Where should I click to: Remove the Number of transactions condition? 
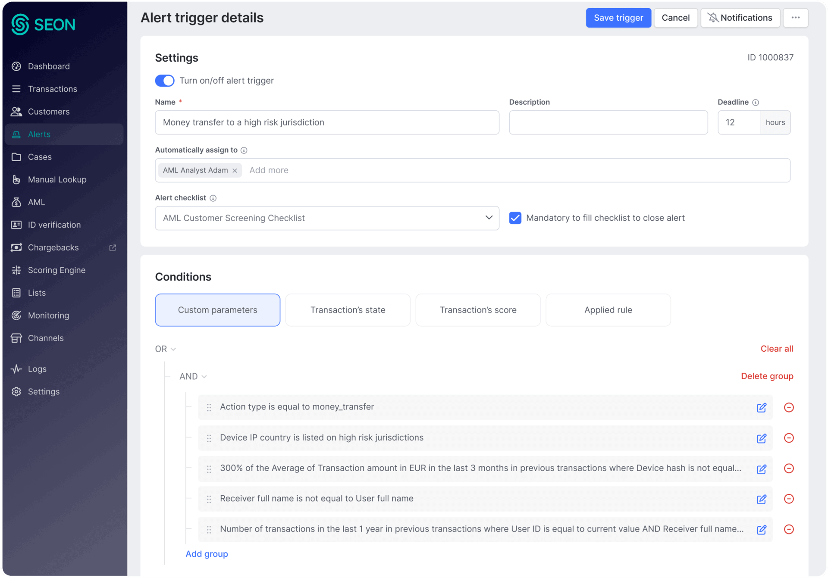pos(789,530)
